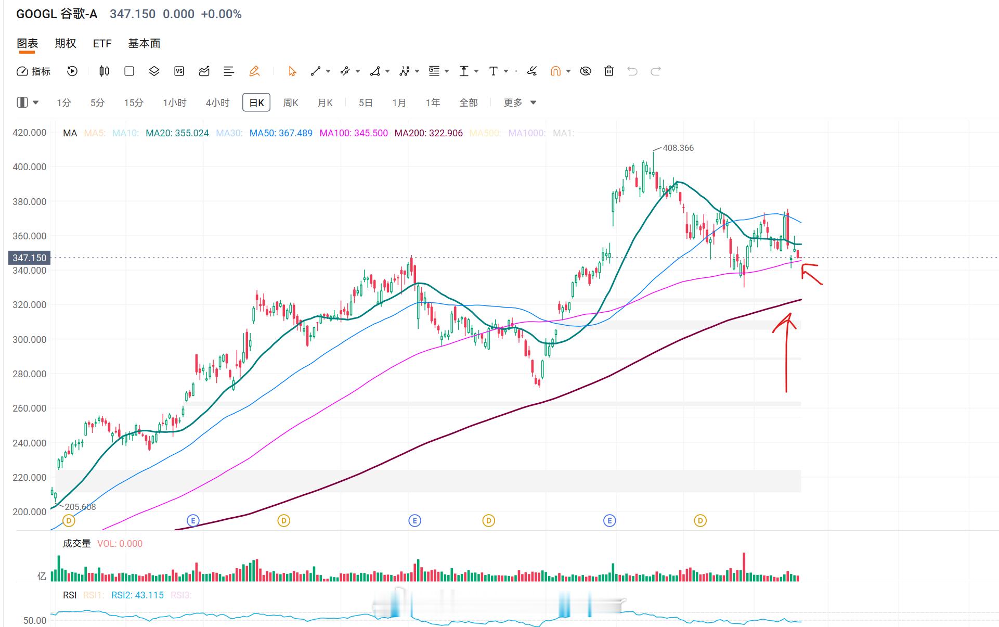Select the orange cursor pointer tool
The height and width of the screenshot is (627, 999).
(x=292, y=71)
